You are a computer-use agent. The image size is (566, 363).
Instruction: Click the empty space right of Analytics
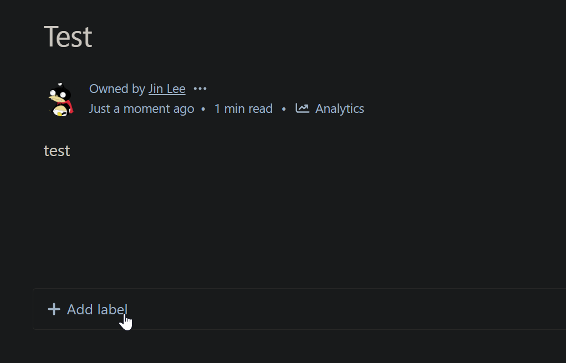pos(462,108)
